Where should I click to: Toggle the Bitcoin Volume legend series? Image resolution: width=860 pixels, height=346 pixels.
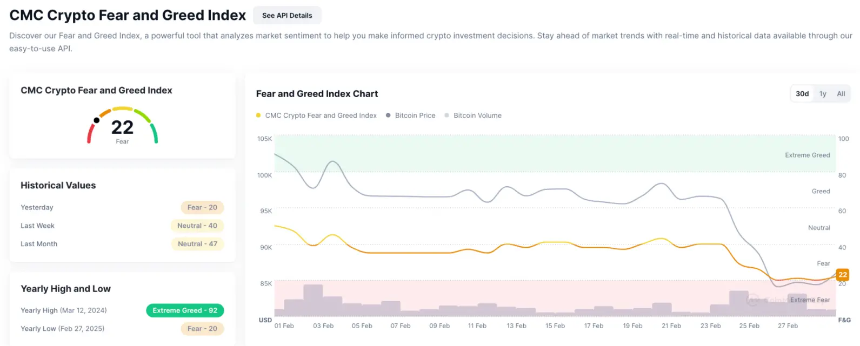point(473,116)
